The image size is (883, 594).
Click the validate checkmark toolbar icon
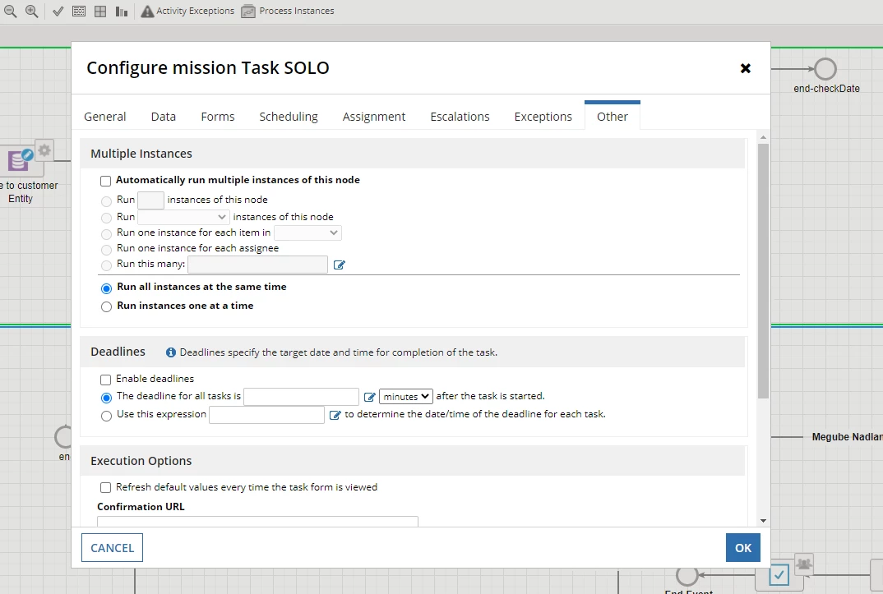[x=58, y=12]
